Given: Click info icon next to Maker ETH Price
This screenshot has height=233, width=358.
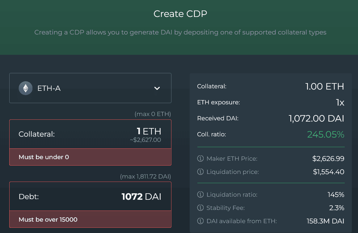Looking at the screenshot, I should 200,159.
